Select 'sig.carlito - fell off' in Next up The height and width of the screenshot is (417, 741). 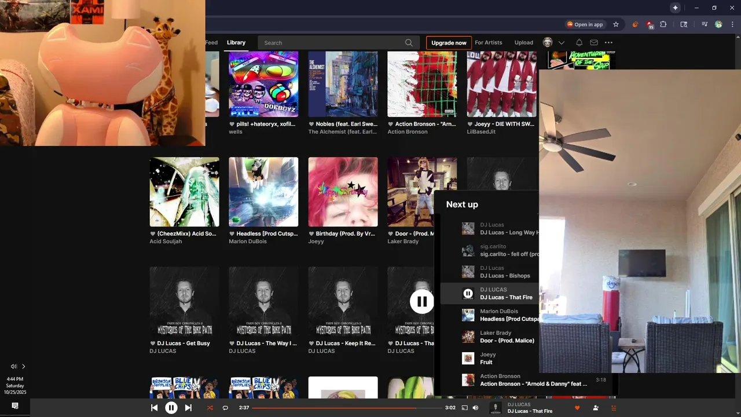coord(489,250)
